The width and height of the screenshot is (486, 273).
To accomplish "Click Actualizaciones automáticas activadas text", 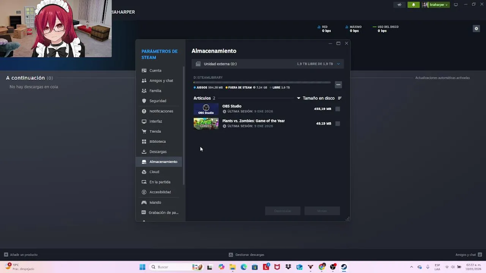I will pos(442,78).
